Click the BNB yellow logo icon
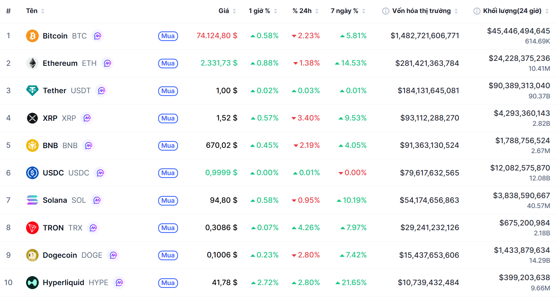Image resolution: width=557 pixels, height=300 pixels. pyautogui.click(x=32, y=145)
